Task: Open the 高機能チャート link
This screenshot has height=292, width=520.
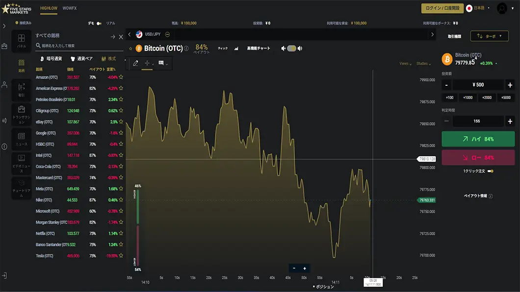Action: (x=259, y=49)
